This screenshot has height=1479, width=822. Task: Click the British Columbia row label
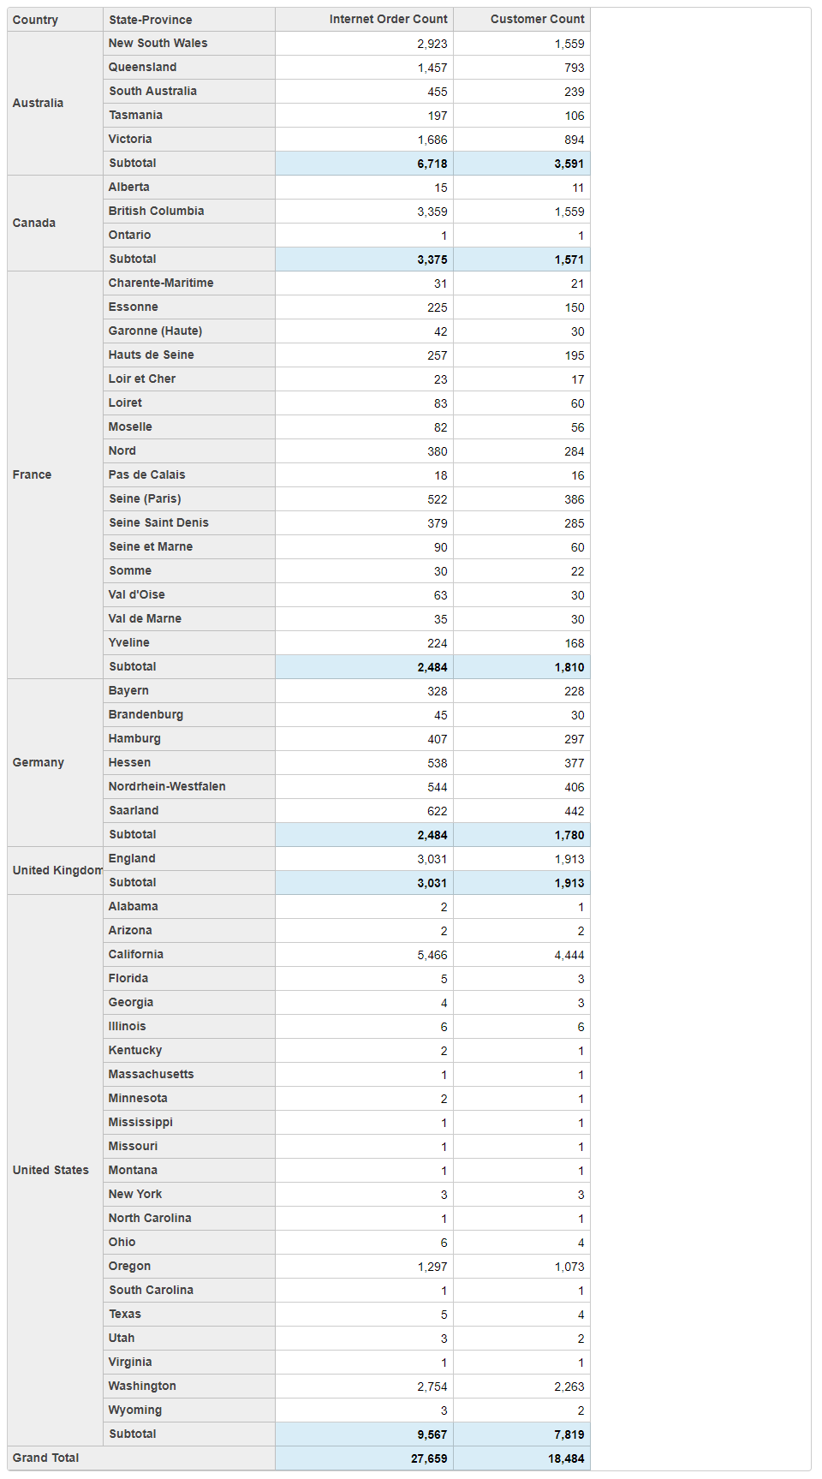click(156, 211)
